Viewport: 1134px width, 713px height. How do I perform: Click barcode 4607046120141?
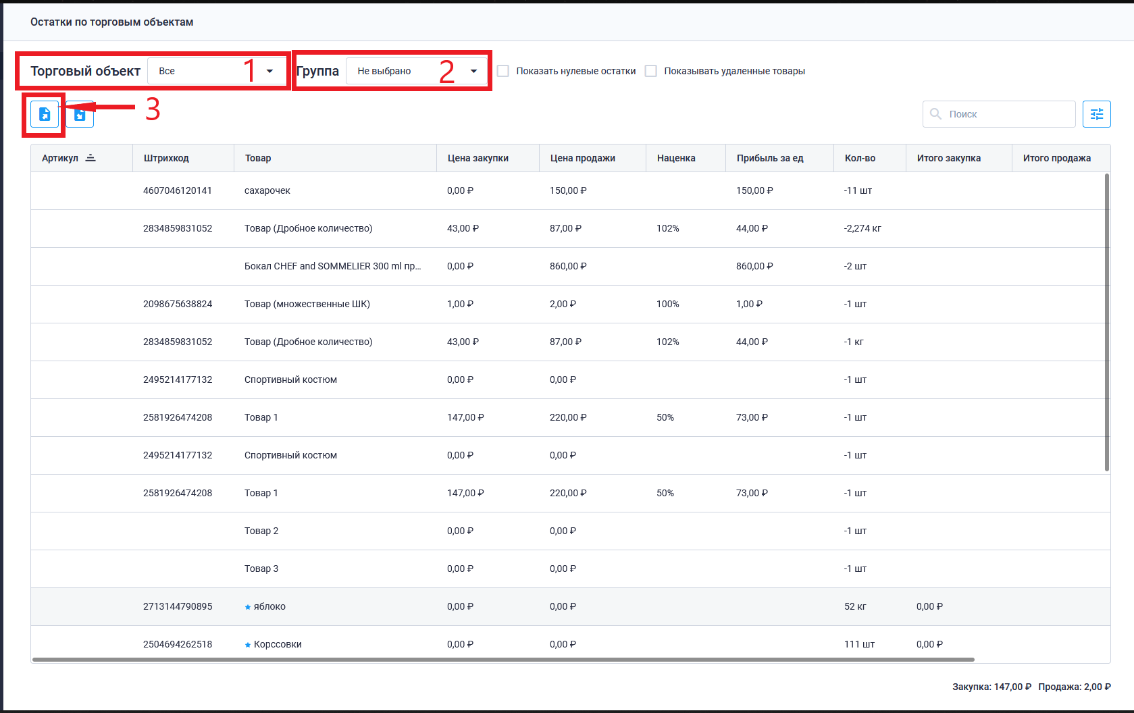click(x=178, y=191)
